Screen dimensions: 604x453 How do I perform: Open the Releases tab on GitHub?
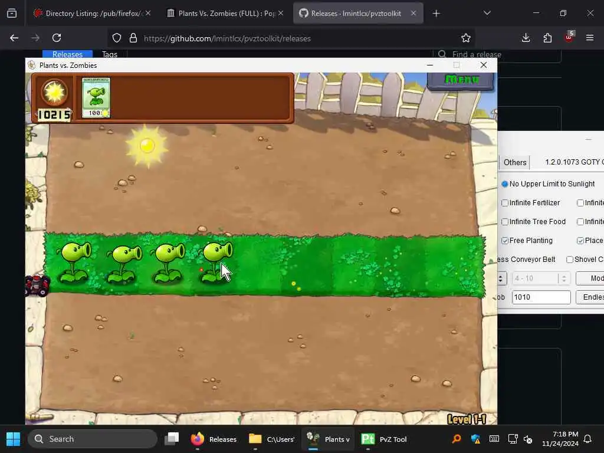tap(67, 54)
